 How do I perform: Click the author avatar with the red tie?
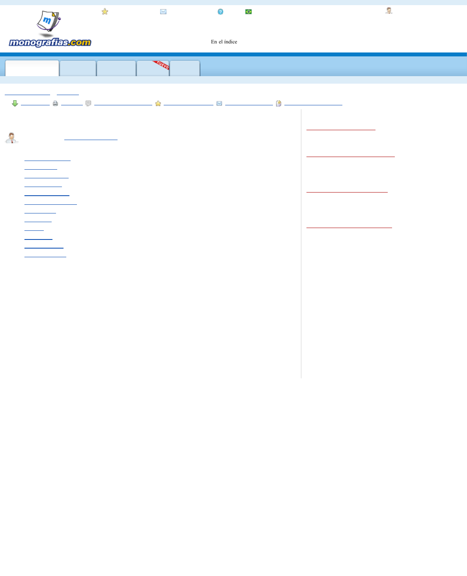pos(11,138)
